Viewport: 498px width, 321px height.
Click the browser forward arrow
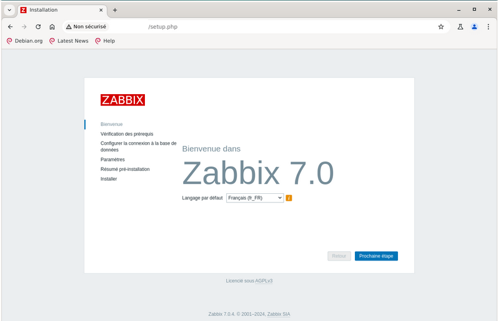click(24, 27)
